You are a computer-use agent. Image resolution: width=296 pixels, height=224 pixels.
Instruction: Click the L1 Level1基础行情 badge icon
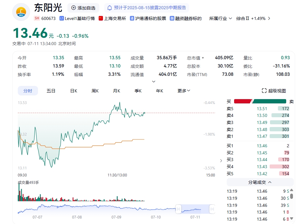coord(62,18)
